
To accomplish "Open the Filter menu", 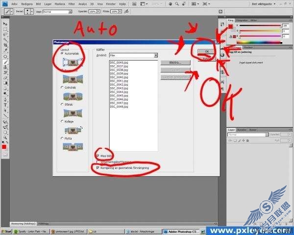I will (x=72, y=4).
